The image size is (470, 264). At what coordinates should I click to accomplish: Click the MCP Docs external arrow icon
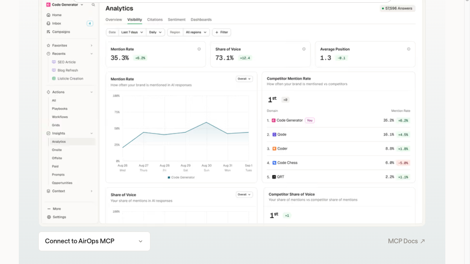[423, 241]
